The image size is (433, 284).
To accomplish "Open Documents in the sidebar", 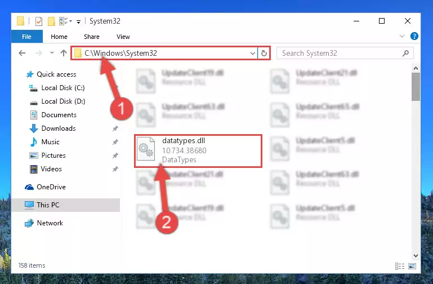I will (x=59, y=115).
